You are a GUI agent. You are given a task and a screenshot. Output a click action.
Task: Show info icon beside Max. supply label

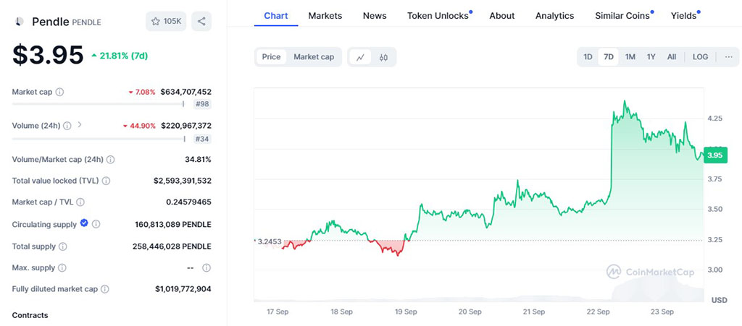click(x=62, y=267)
